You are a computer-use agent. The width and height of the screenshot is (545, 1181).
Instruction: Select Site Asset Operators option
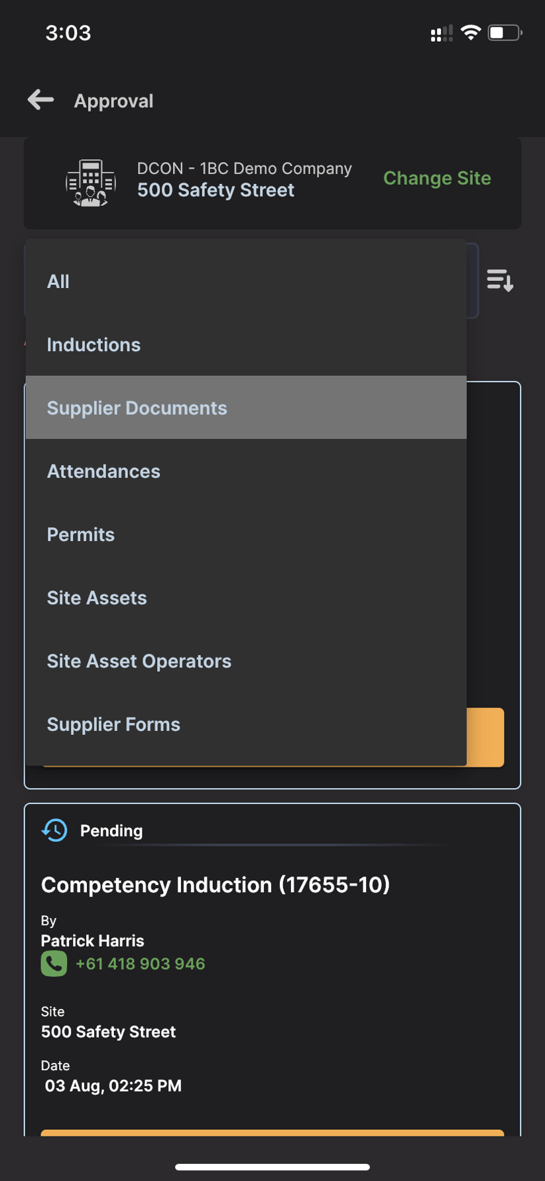tap(139, 661)
